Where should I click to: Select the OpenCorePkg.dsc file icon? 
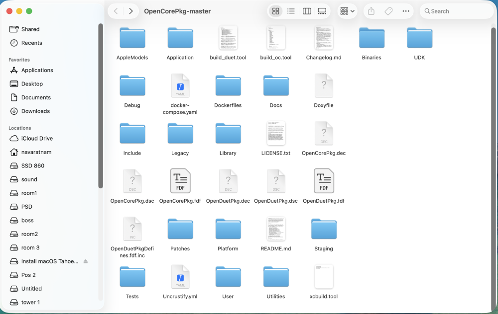(x=132, y=181)
